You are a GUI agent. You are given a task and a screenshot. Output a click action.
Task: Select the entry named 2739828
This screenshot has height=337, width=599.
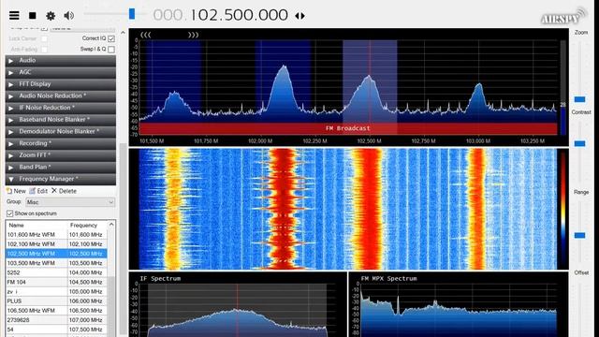pos(56,320)
